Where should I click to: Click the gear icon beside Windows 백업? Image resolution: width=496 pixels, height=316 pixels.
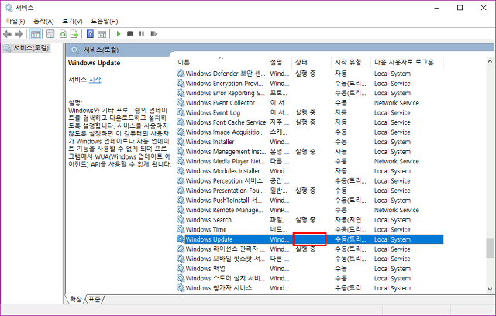[181, 269]
